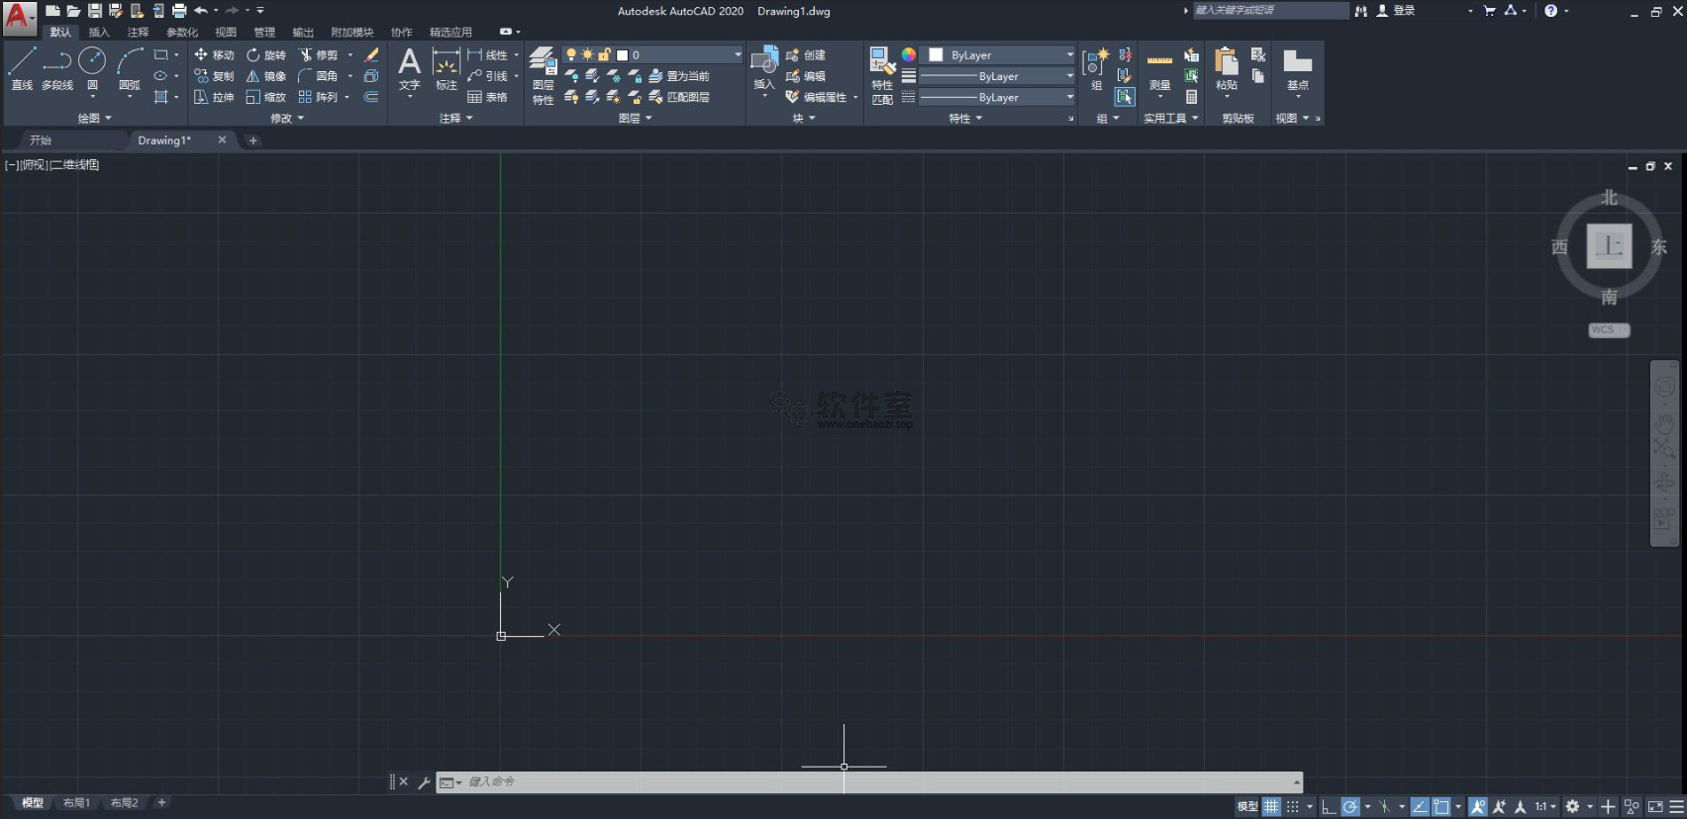Click 置为当前 (Make Current) layer button
1687x819 pixels.
(679, 76)
